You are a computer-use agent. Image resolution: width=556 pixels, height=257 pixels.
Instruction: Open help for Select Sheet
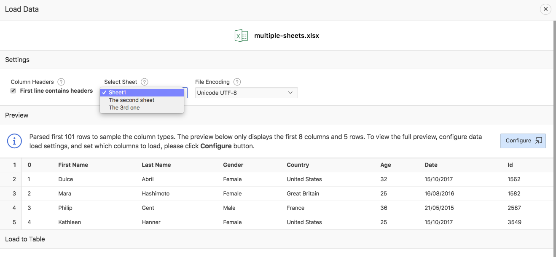(x=145, y=82)
